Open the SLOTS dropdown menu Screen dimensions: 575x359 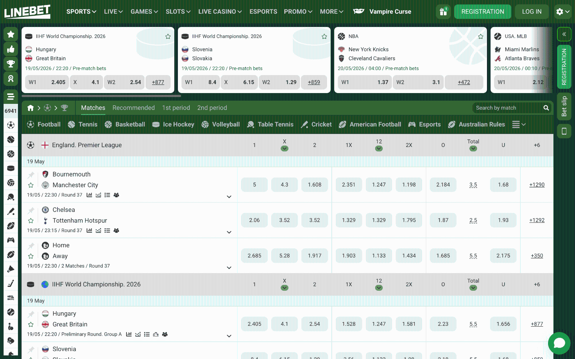[178, 11]
